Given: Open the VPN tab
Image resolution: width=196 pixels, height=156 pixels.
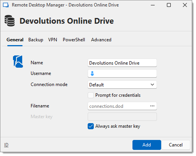Looking at the screenshot, I should [x=52, y=40].
